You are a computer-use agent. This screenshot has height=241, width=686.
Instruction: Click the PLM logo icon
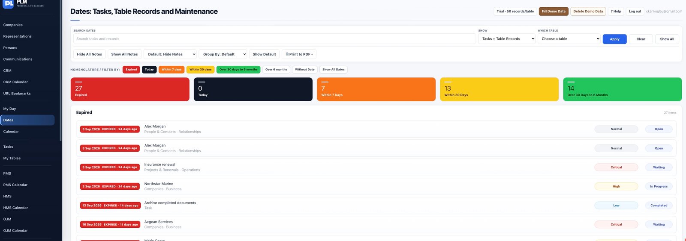pos(8,4)
